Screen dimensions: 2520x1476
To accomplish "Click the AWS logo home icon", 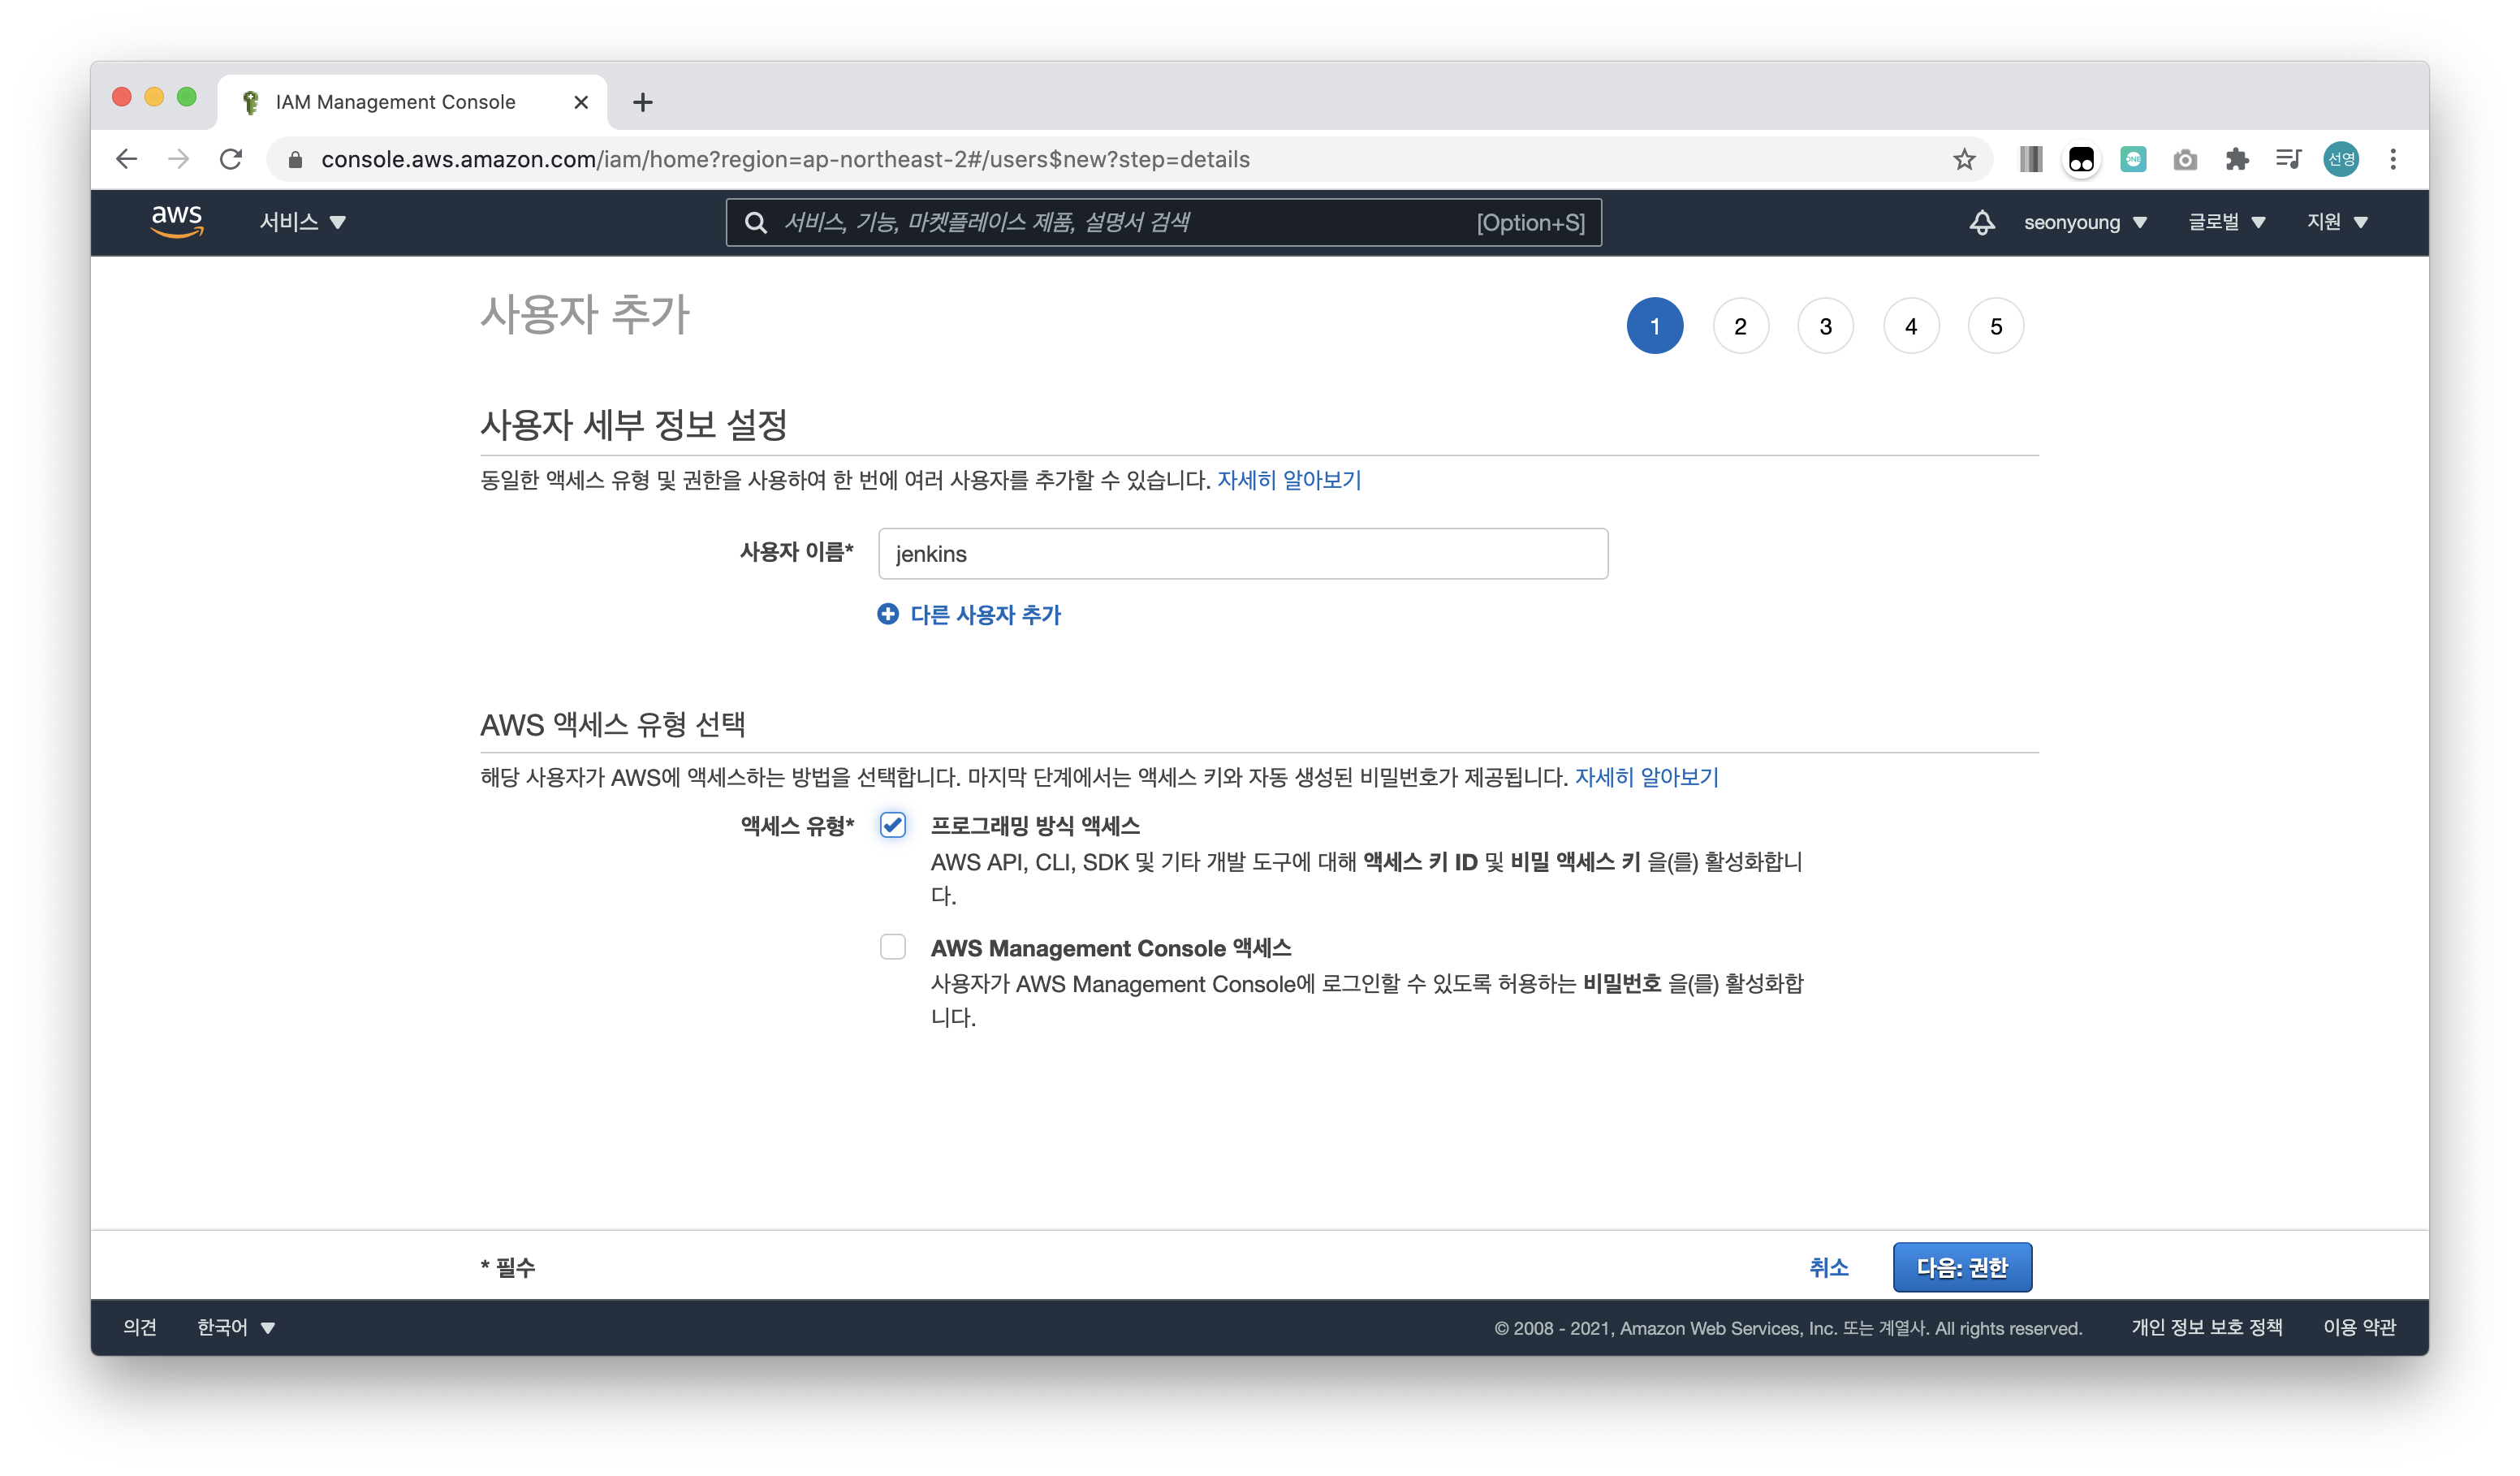I will tap(177, 221).
